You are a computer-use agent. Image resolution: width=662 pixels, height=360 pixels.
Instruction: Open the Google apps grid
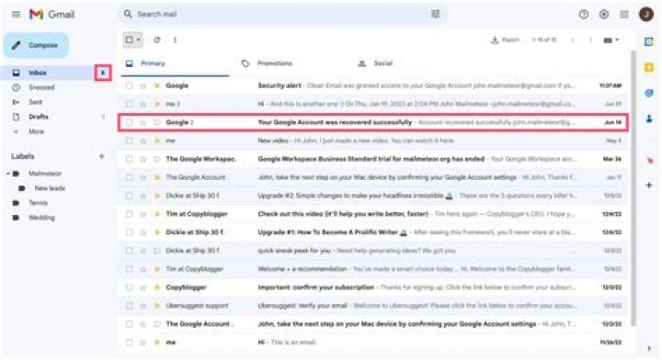pos(624,15)
